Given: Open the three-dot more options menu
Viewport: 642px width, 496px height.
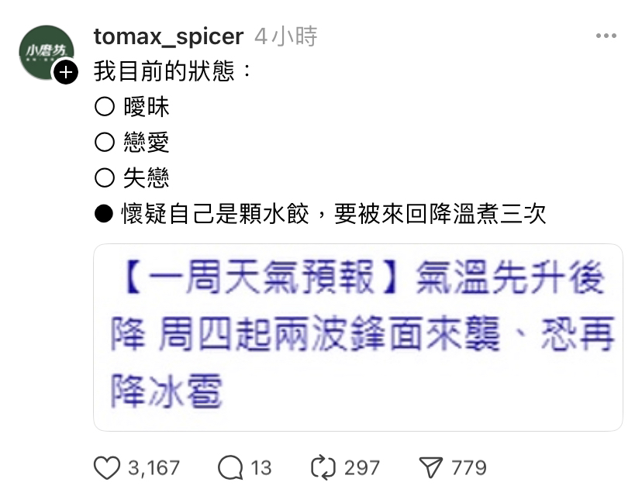Looking at the screenshot, I should [606, 36].
